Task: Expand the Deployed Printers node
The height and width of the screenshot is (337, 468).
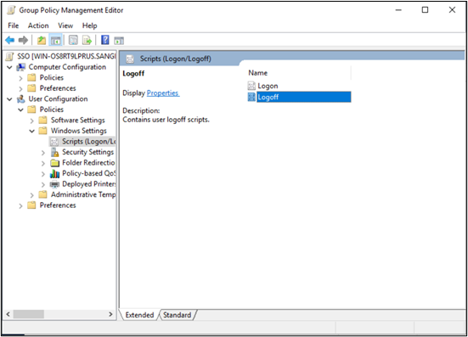Action: point(43,185)
